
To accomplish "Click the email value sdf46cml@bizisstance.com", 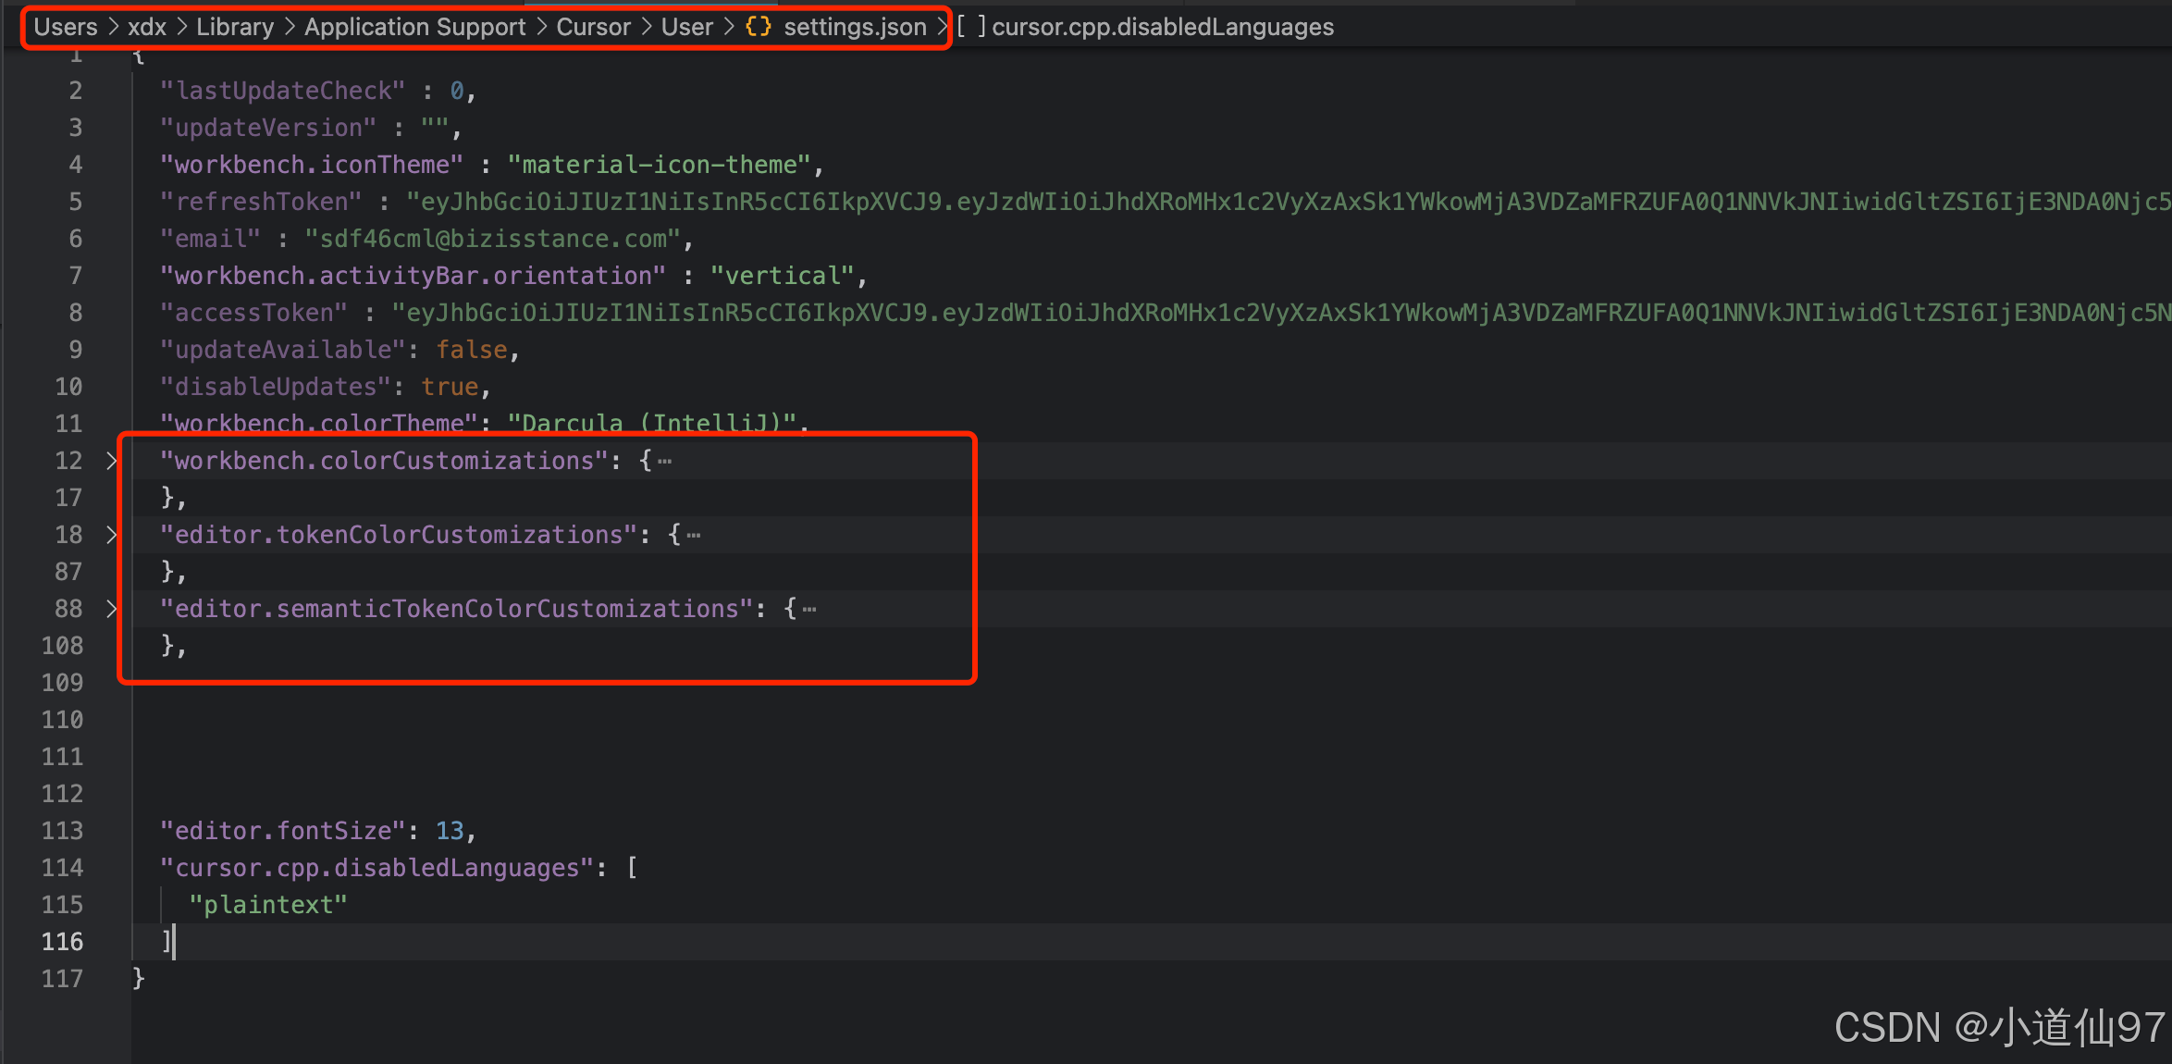I will click(492, 239).
